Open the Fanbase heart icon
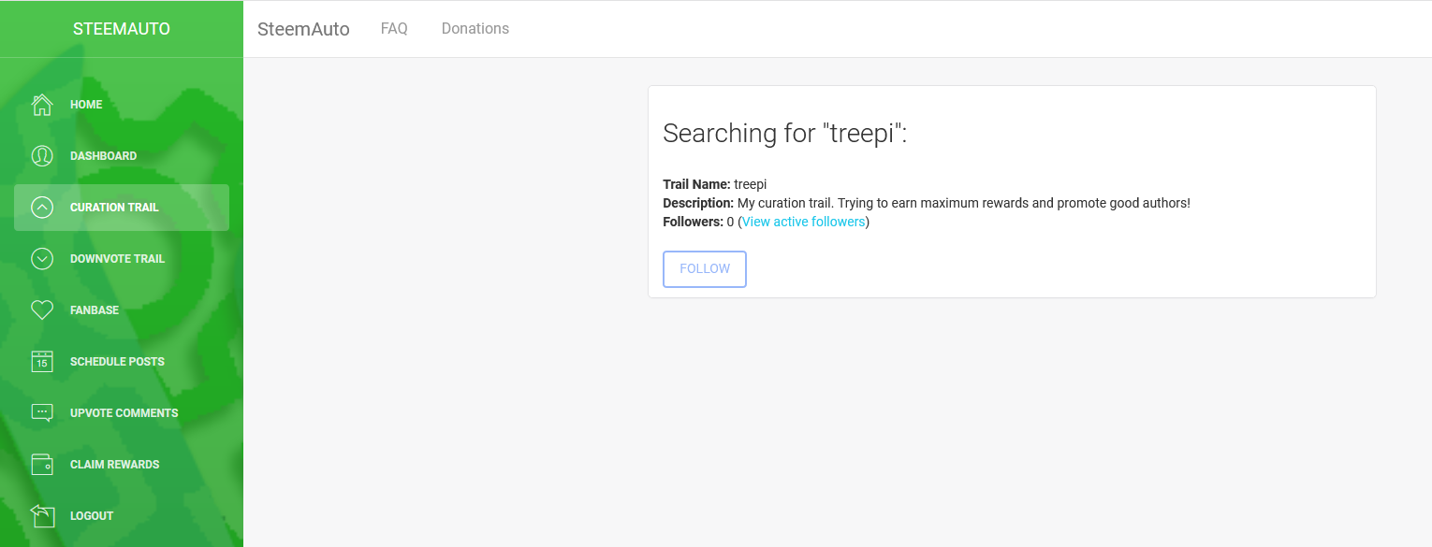Image resolution: width=1432 pixels, height=547 pixels. 42,310
